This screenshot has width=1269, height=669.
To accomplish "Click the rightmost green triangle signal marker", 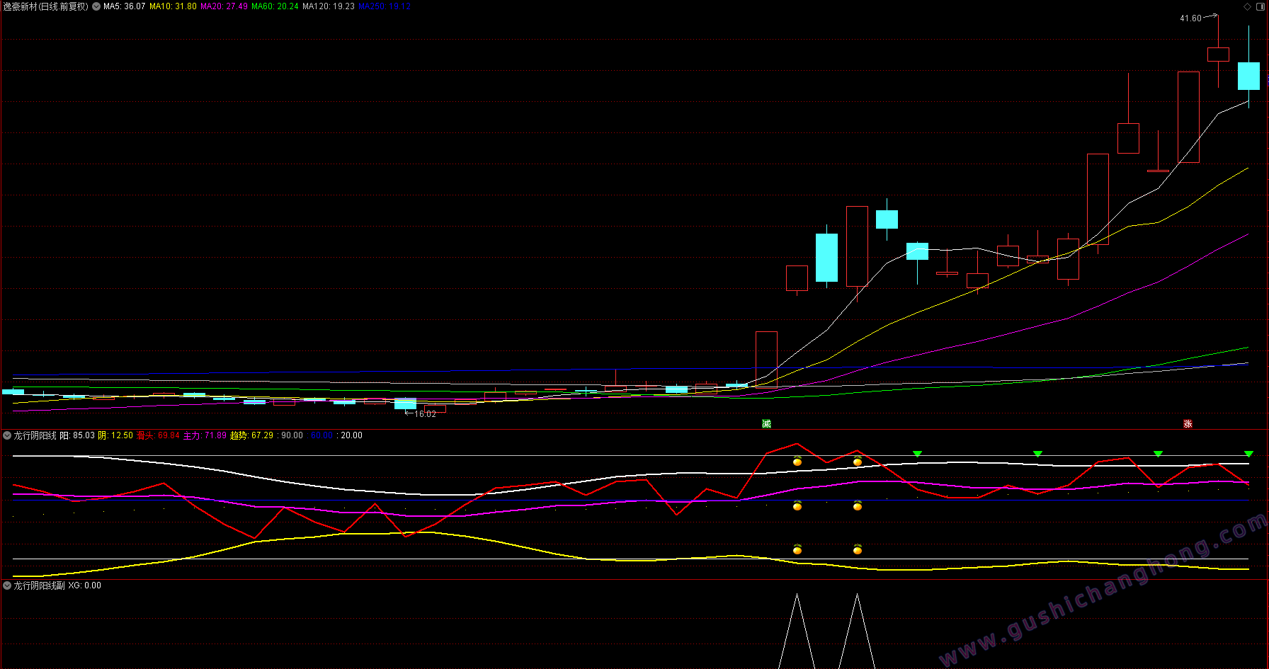I will point(1248,454).
